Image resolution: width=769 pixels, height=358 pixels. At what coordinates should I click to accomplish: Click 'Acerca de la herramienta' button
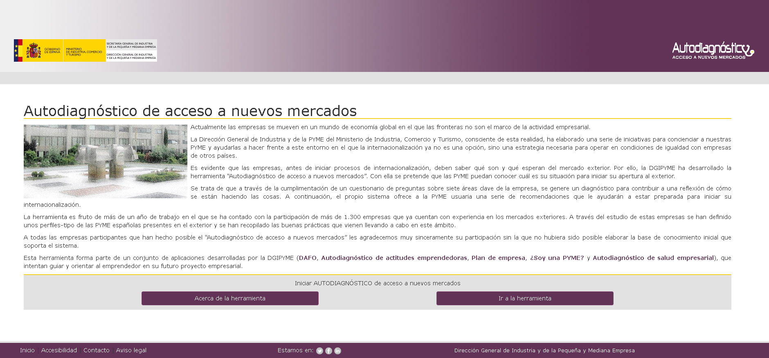coord(230,298)
